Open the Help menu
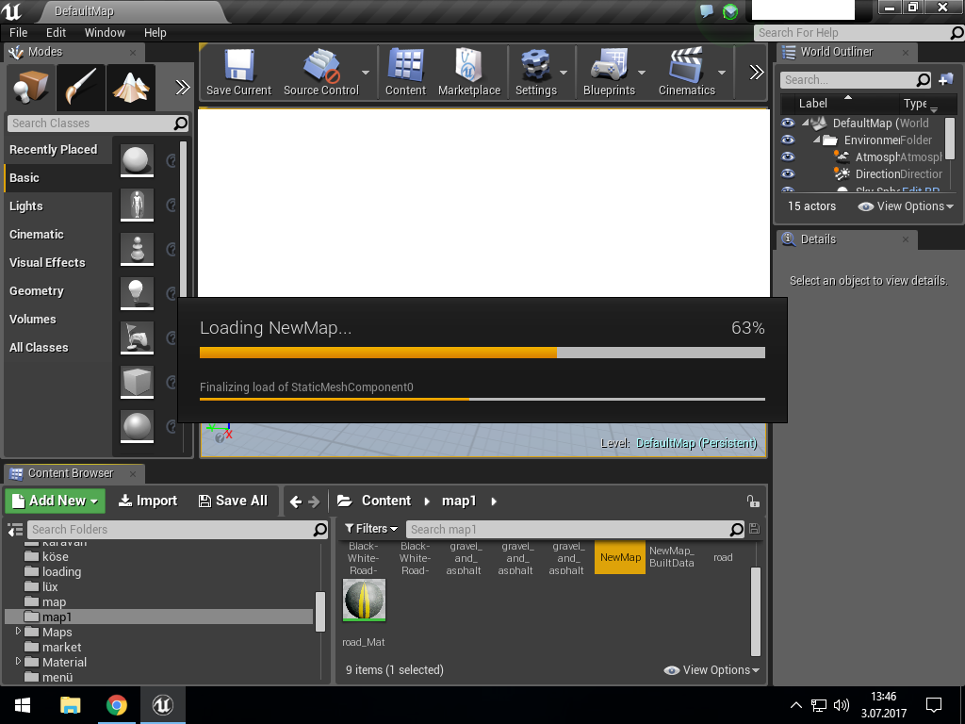Viewport: 965px width, 724px height. coord(155,33)
